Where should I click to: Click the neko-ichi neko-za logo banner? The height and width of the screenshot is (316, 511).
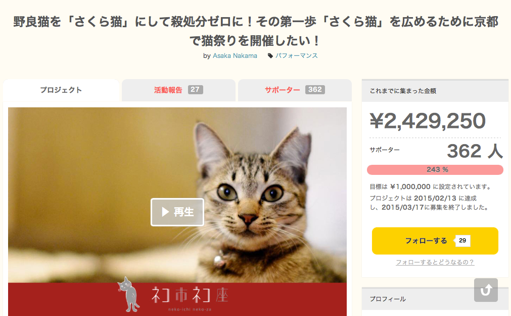click(177, 299)
